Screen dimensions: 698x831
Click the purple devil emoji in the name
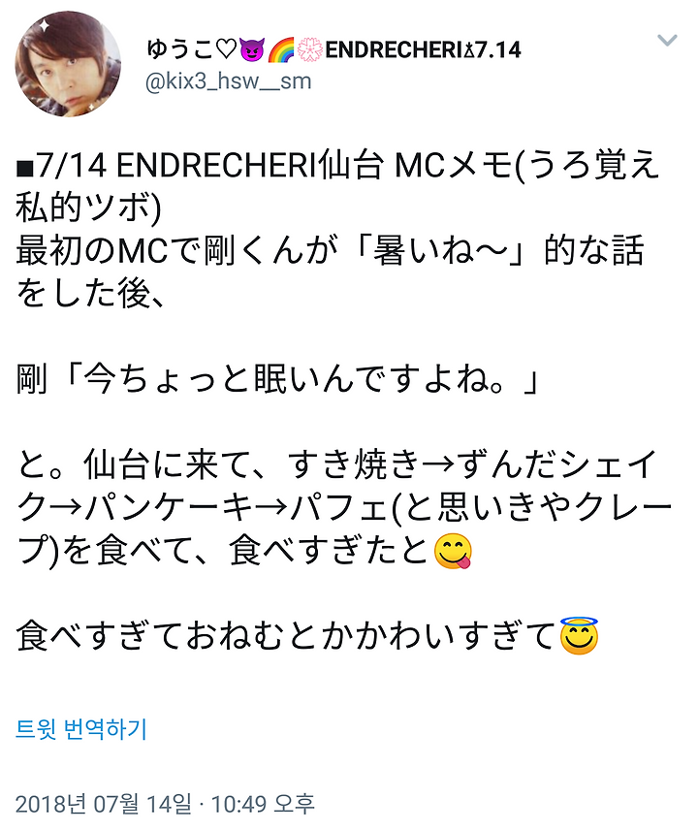click(x=251, y=50)
